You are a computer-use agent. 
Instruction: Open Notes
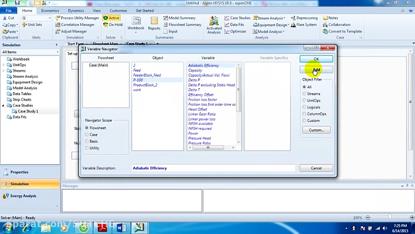(330, 18)
